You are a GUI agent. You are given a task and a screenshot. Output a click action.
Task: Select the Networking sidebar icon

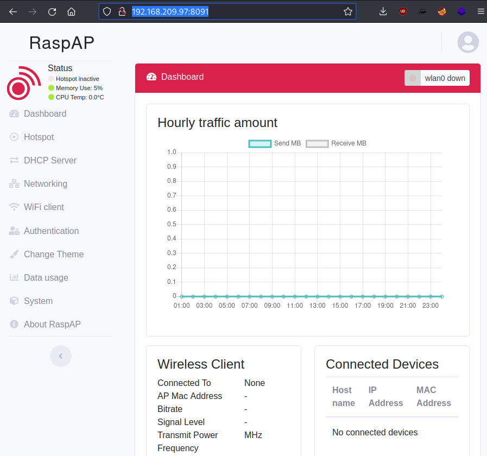click(14, 184)
